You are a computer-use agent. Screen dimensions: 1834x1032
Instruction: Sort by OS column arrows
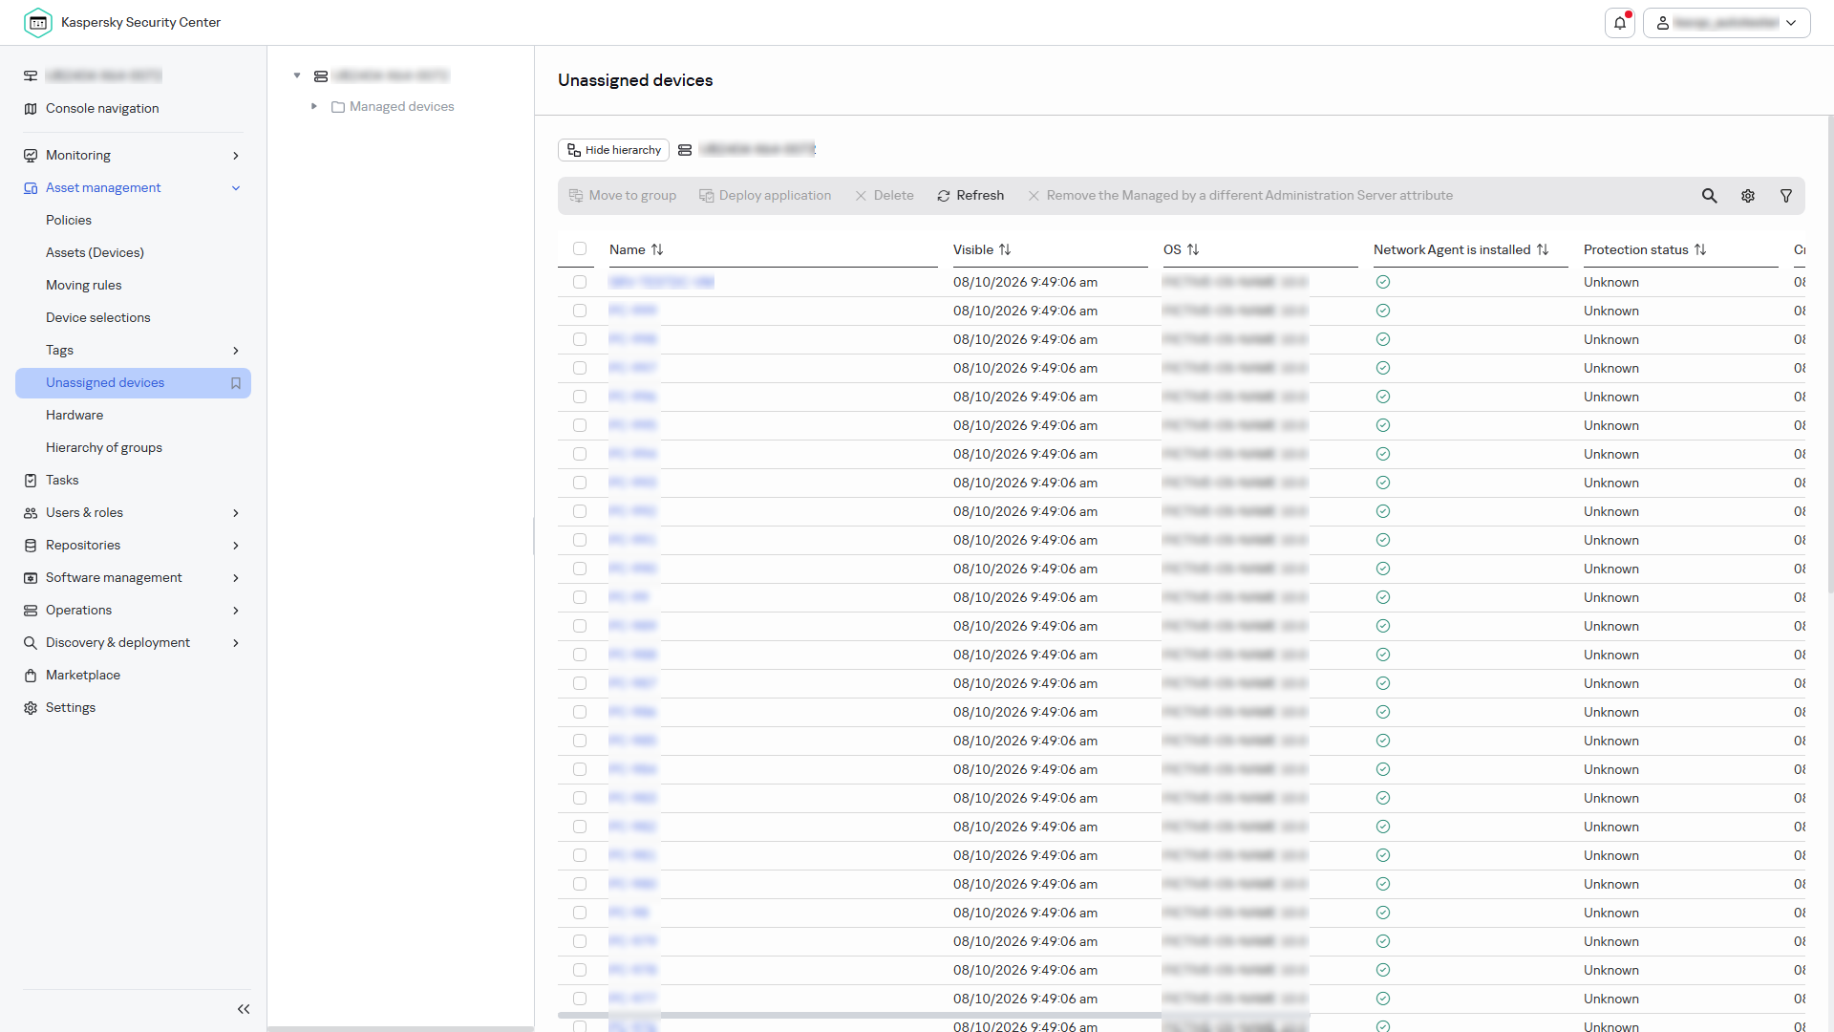pyautogui.click(x=1193, y=249)
